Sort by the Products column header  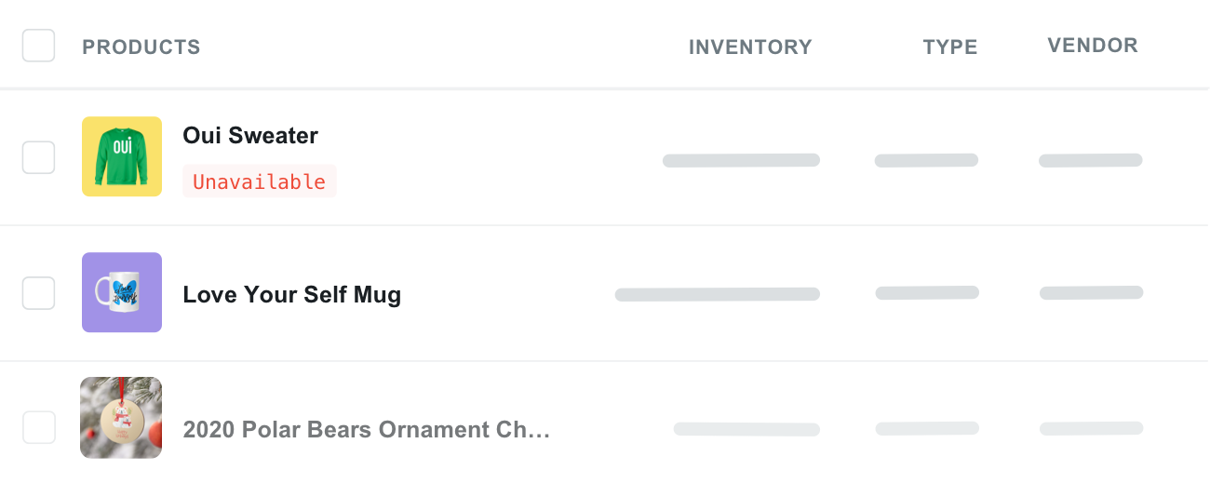[x=141, y=47]
